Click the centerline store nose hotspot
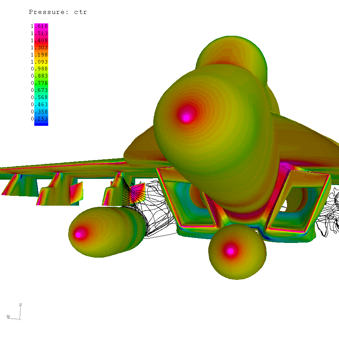 231,251
